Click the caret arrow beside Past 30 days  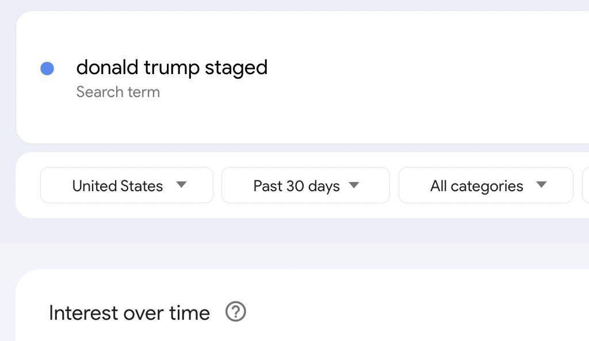tap(354, 185)
